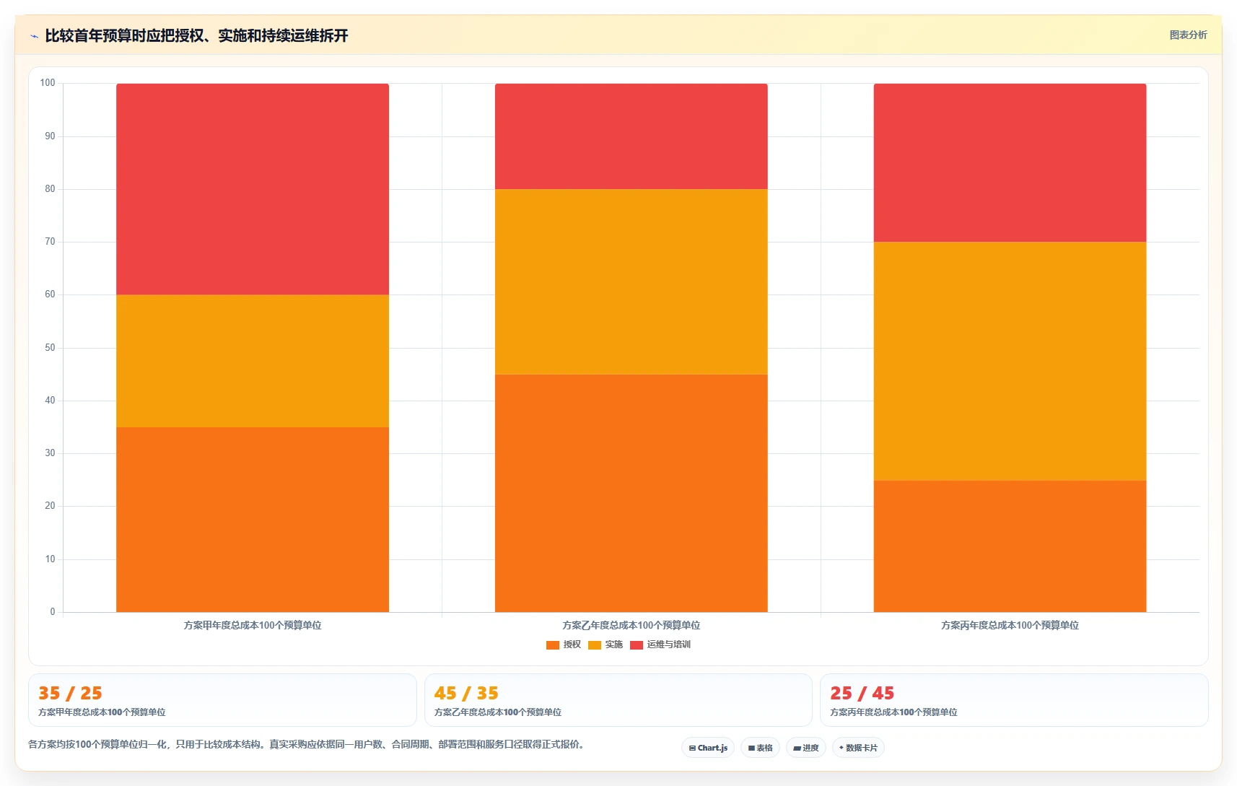Click the 方案乙 x-axis label under the chart
Viewport: 1237px width, 786px height.
[631, 625]
